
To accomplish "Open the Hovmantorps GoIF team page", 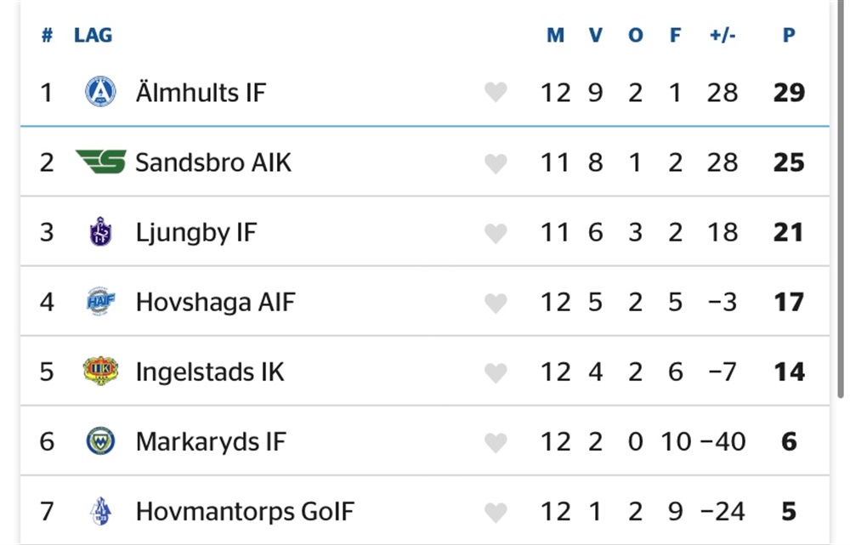I will (245, 511).
